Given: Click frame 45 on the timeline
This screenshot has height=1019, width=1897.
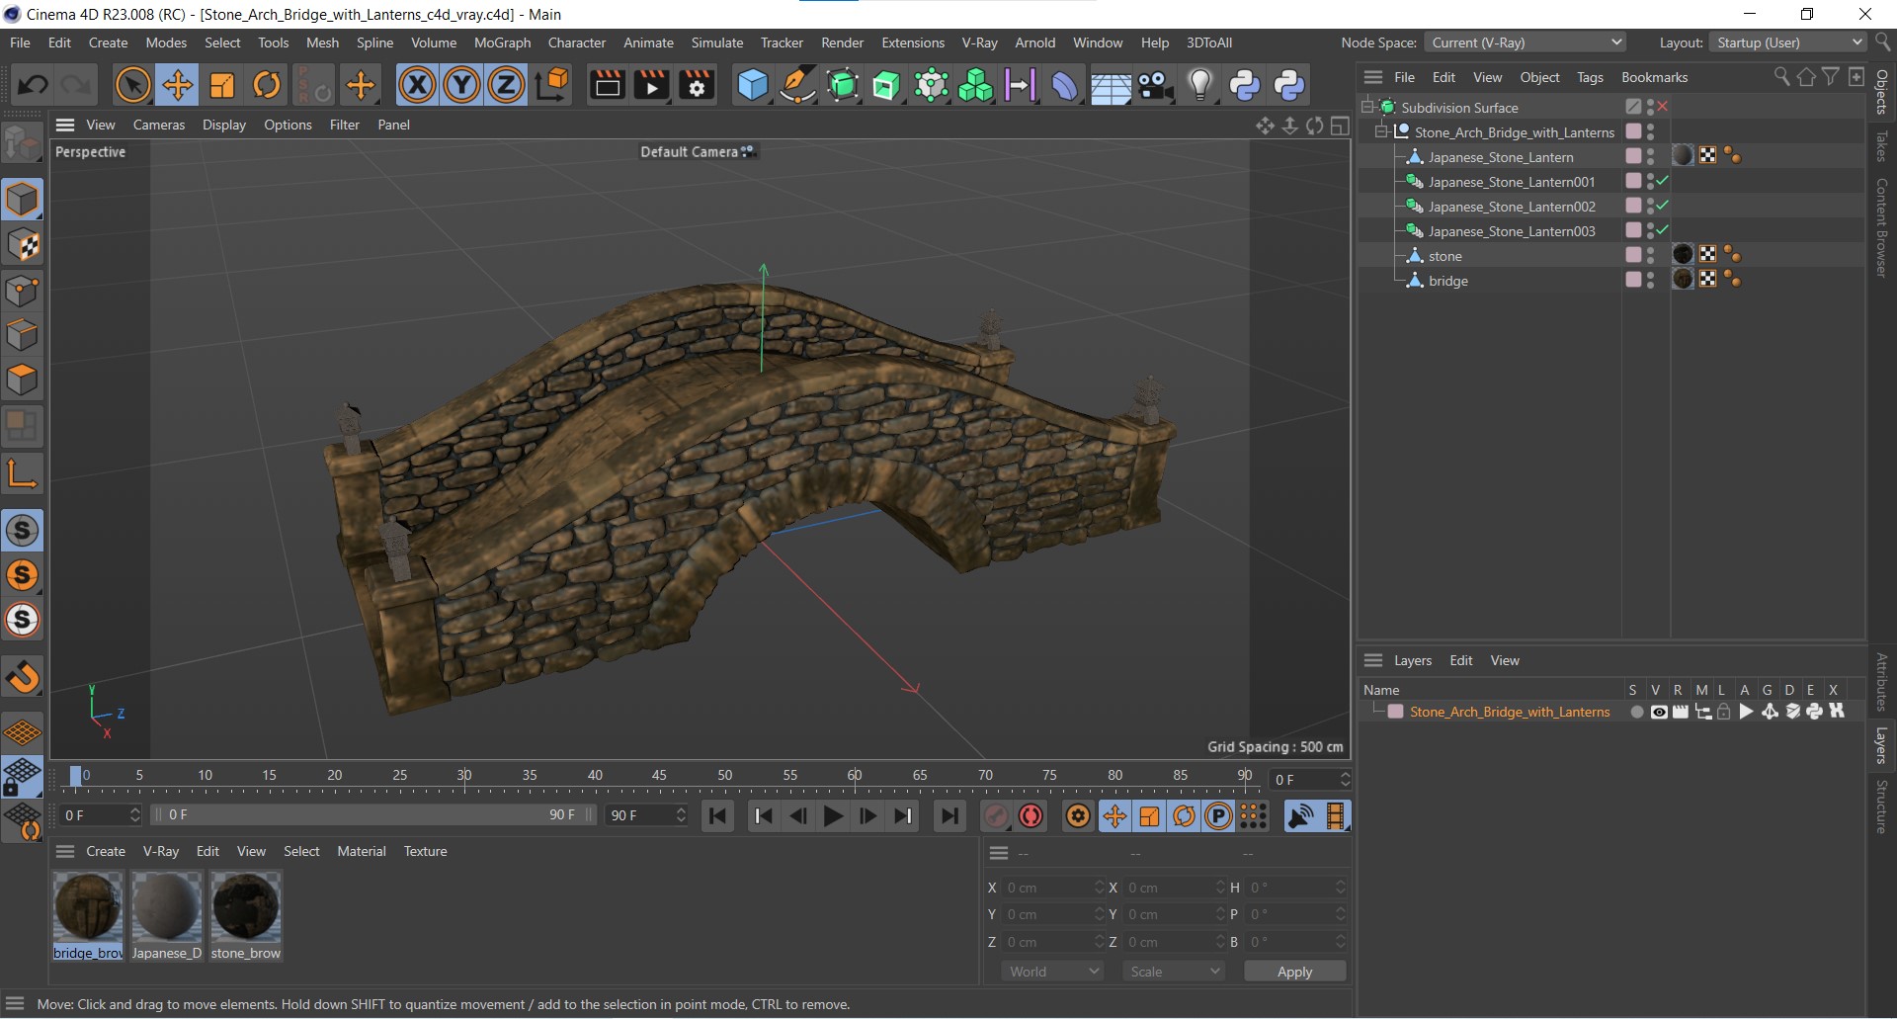Looking at the screenshot, I should (x=659, y=777).
